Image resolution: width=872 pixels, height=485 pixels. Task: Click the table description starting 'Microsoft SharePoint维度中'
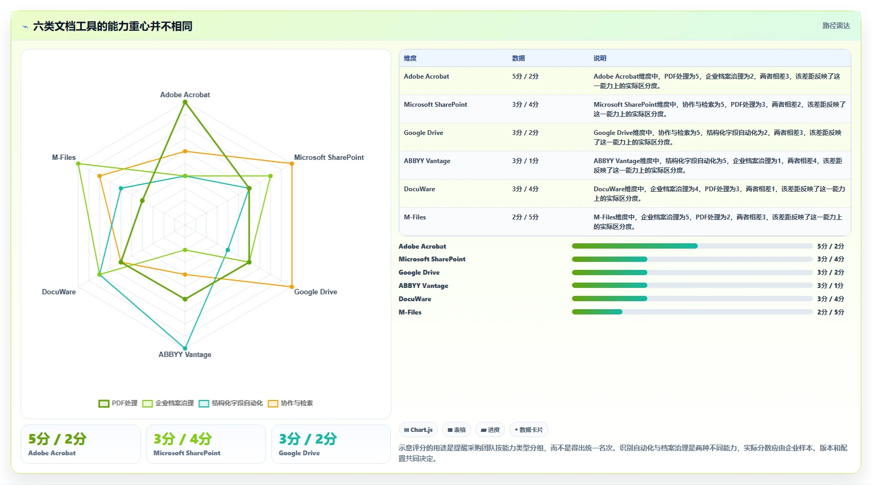tap(719, 109)
